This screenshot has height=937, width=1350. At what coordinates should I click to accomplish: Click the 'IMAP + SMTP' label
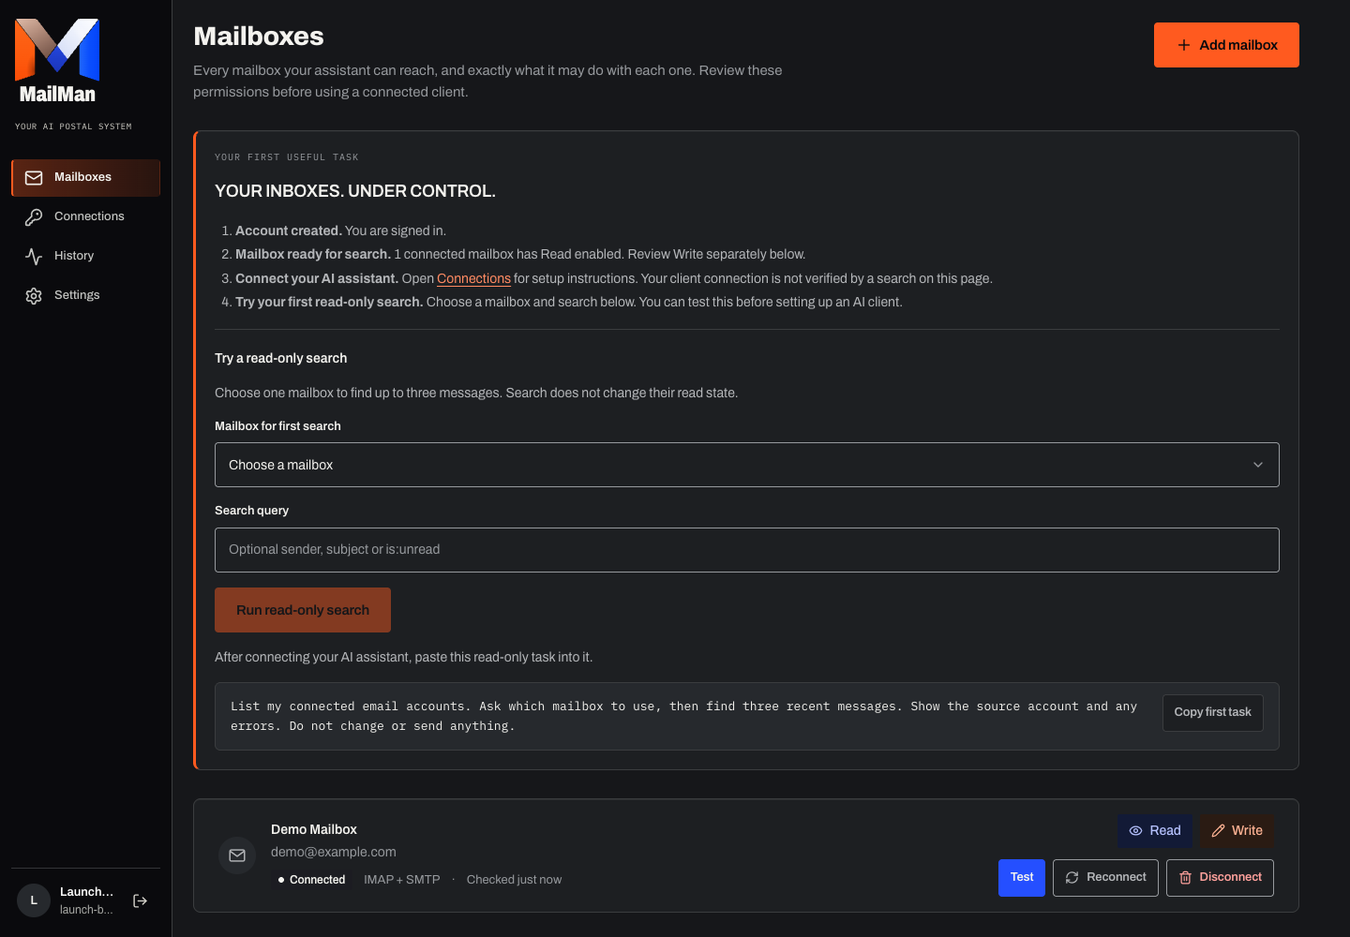(x=402, y=880)
